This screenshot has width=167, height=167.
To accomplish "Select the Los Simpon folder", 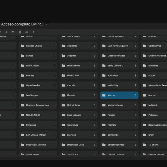I will pos(38,95).
